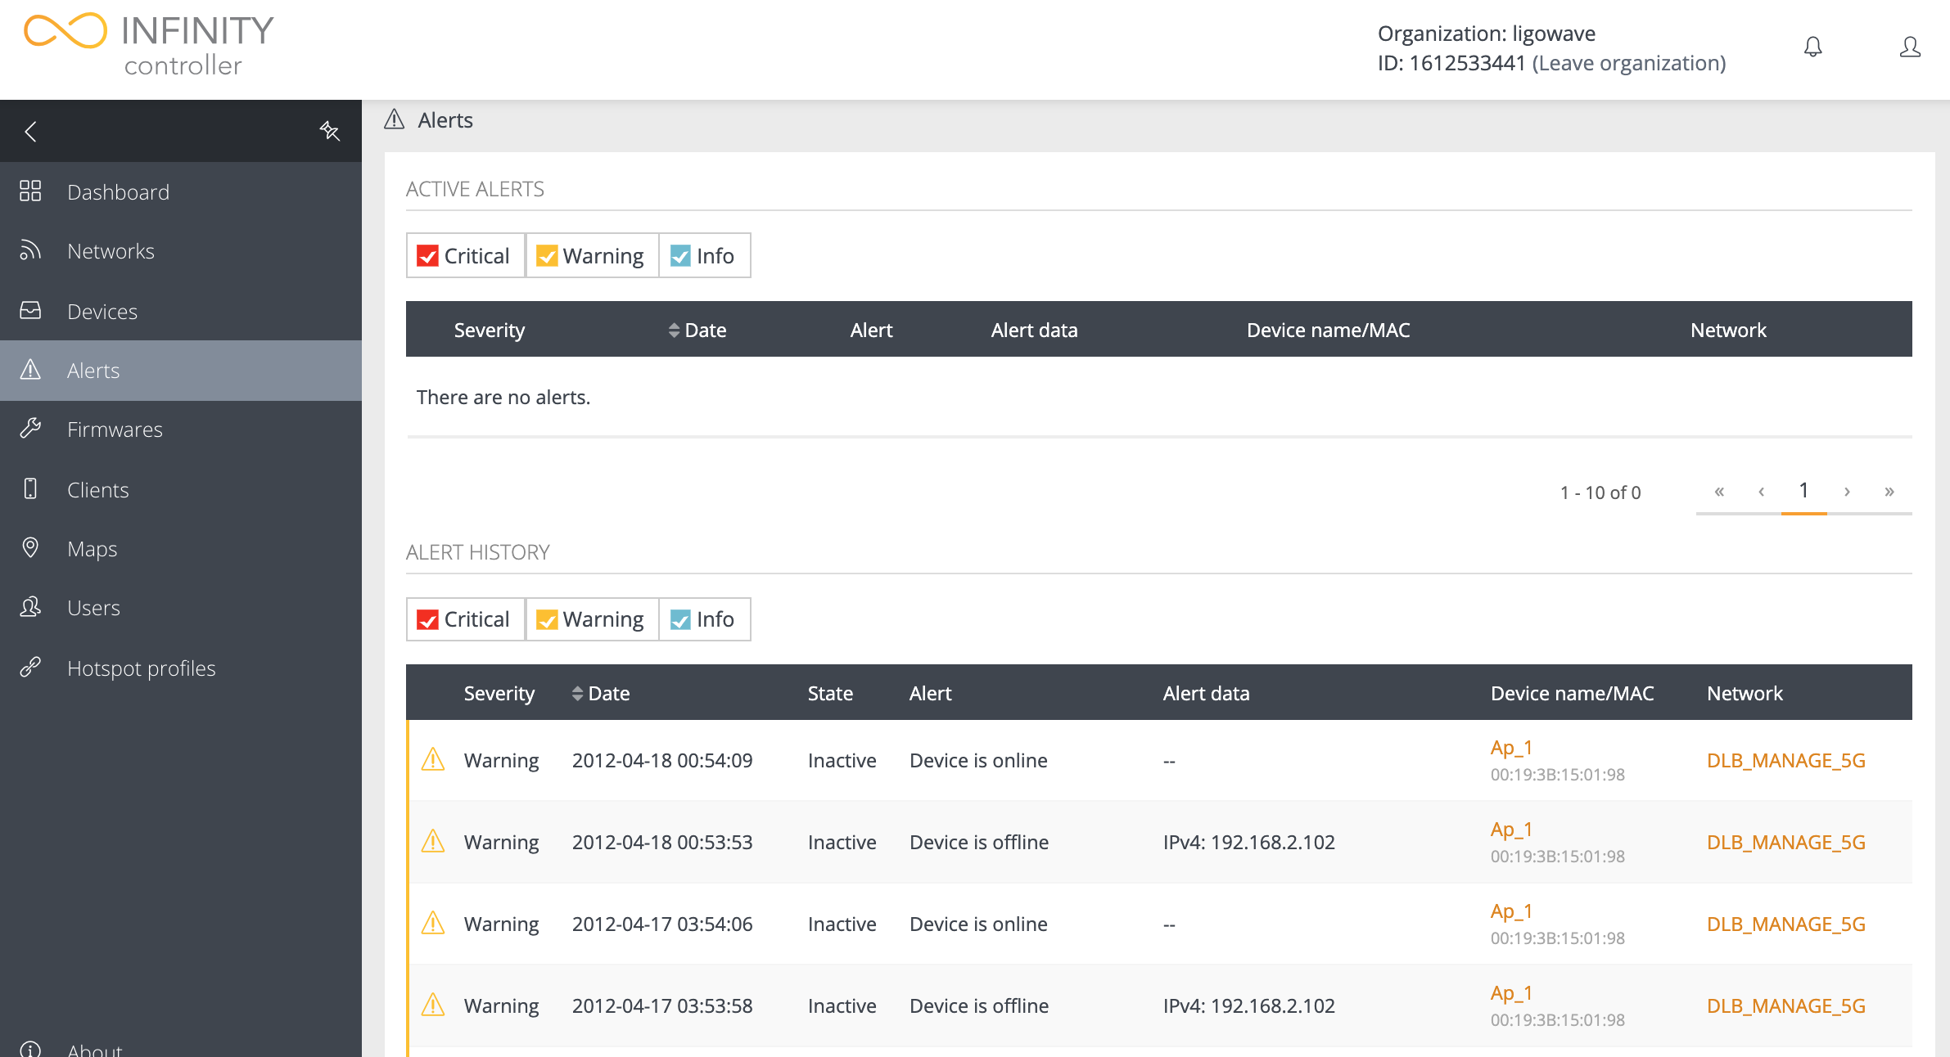Disable Warning filter in Alert History
Image resolution: width=1950 pixels, height=1057 pixels.
tap(547, 619)
